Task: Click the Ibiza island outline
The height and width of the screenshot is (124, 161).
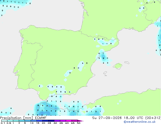Action: (105, 73)
